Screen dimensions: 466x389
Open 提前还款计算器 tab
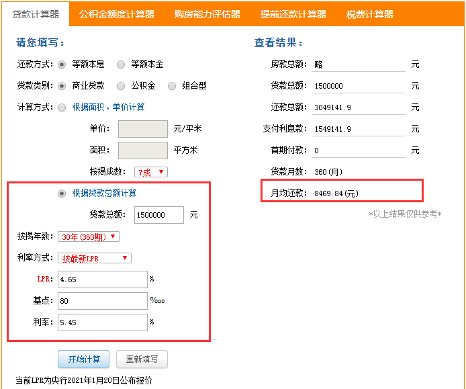pos(293,14)
